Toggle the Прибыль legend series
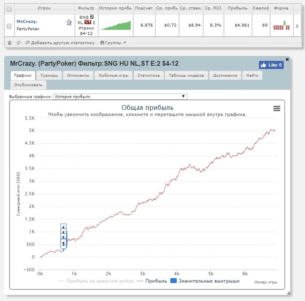305x301 pixels. [152, 281]
